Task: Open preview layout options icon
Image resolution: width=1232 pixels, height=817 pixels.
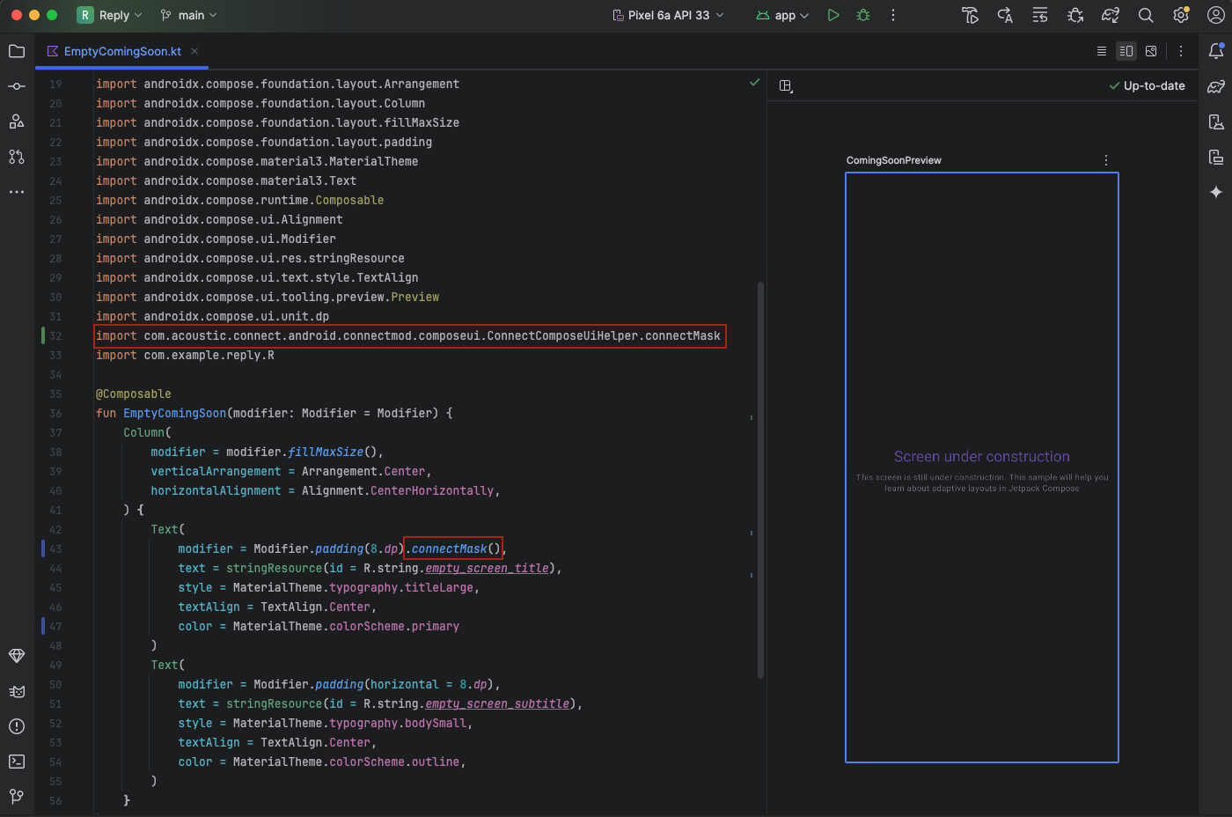Action: [786, 85]
